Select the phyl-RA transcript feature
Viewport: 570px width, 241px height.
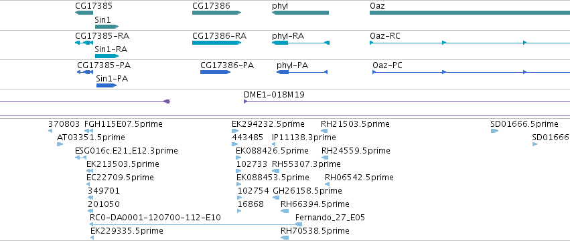pyautogui.click(x=301, y=43)
